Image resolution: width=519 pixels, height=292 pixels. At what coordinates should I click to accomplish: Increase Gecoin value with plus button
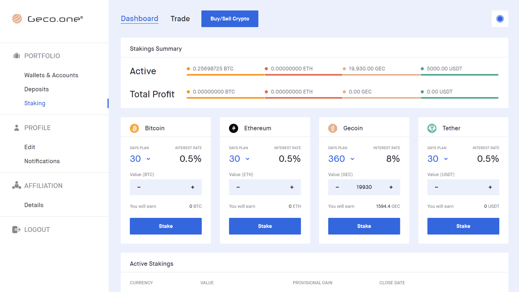point(391,187)
